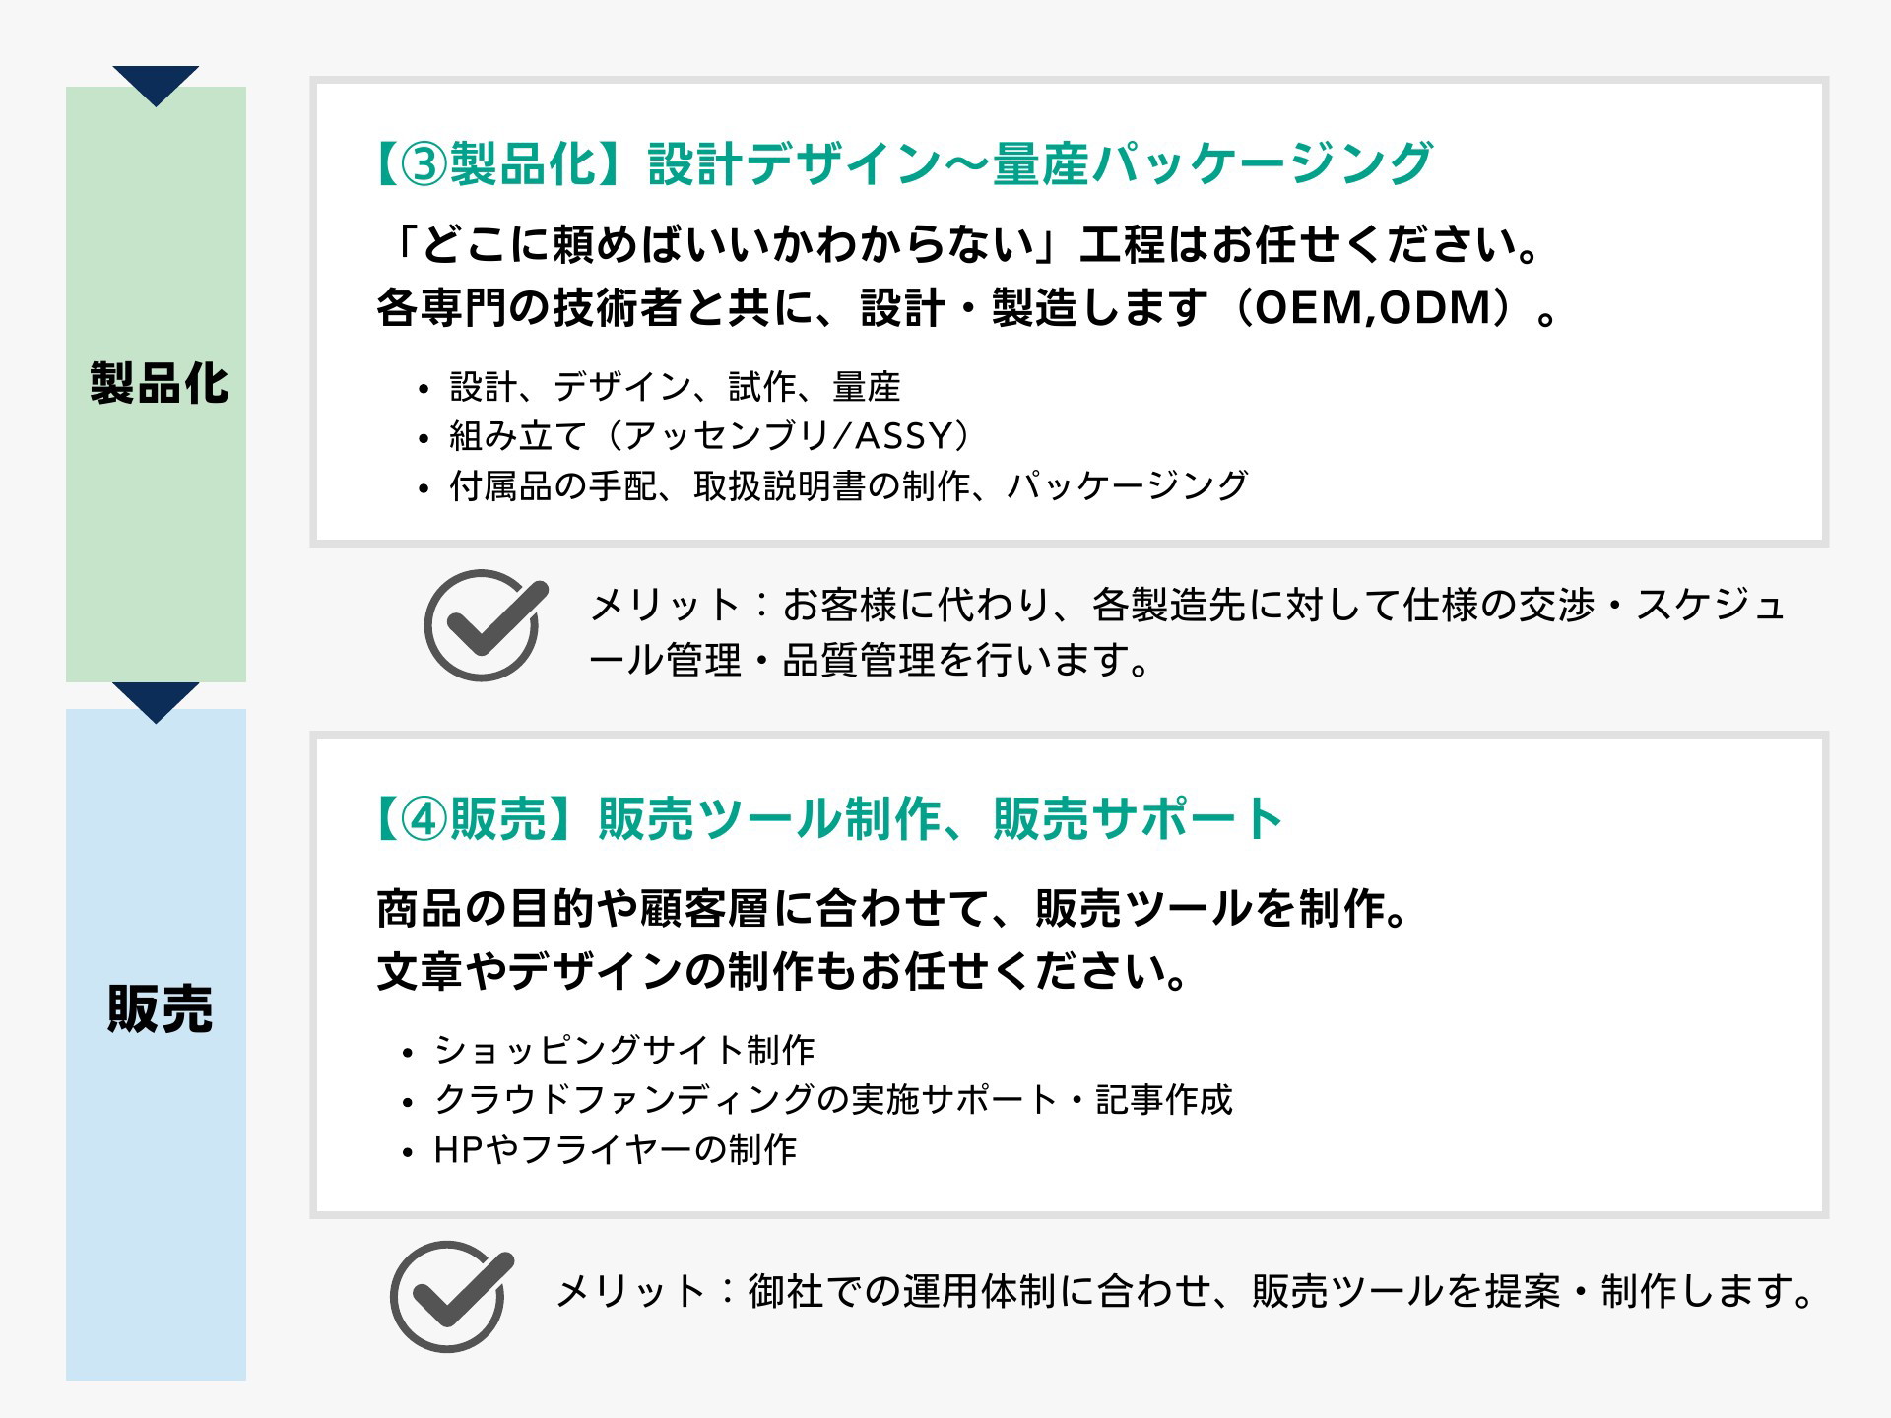Click the checkmark icon beside 製品化 merit text
The width and height of the screenshot is (1891, 1418).
point(485,625)
